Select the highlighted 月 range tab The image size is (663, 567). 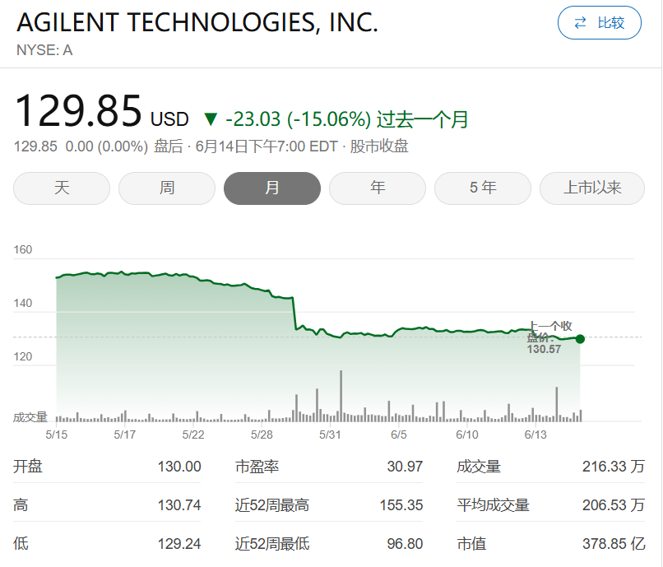tap(272, 188)
